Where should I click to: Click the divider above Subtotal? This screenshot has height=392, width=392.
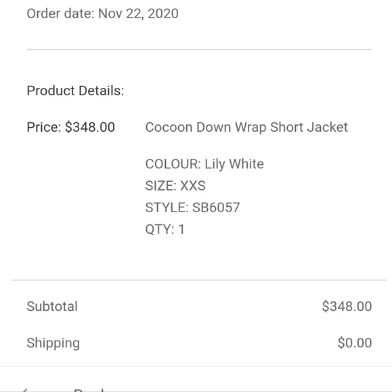(x=199, y=280)
